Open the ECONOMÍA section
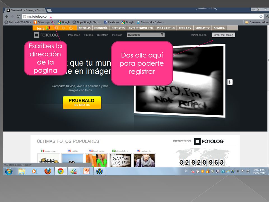This screenshot has height=202, width=269. click(101, 28)
